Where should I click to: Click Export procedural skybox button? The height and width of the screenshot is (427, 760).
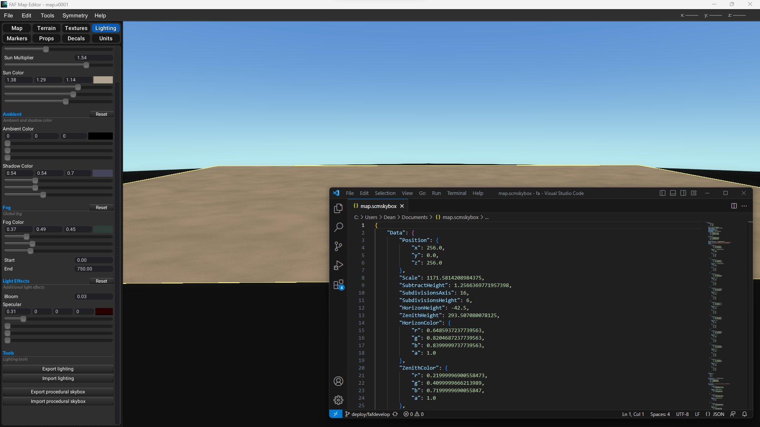pyautogui.click(x=58, y=392)
